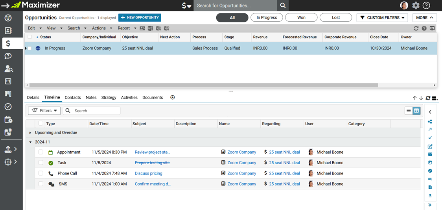Viewport: 442px width, 210px height.
Task: Refresh the opportunities grid with refresh icon
Action: 416,28
